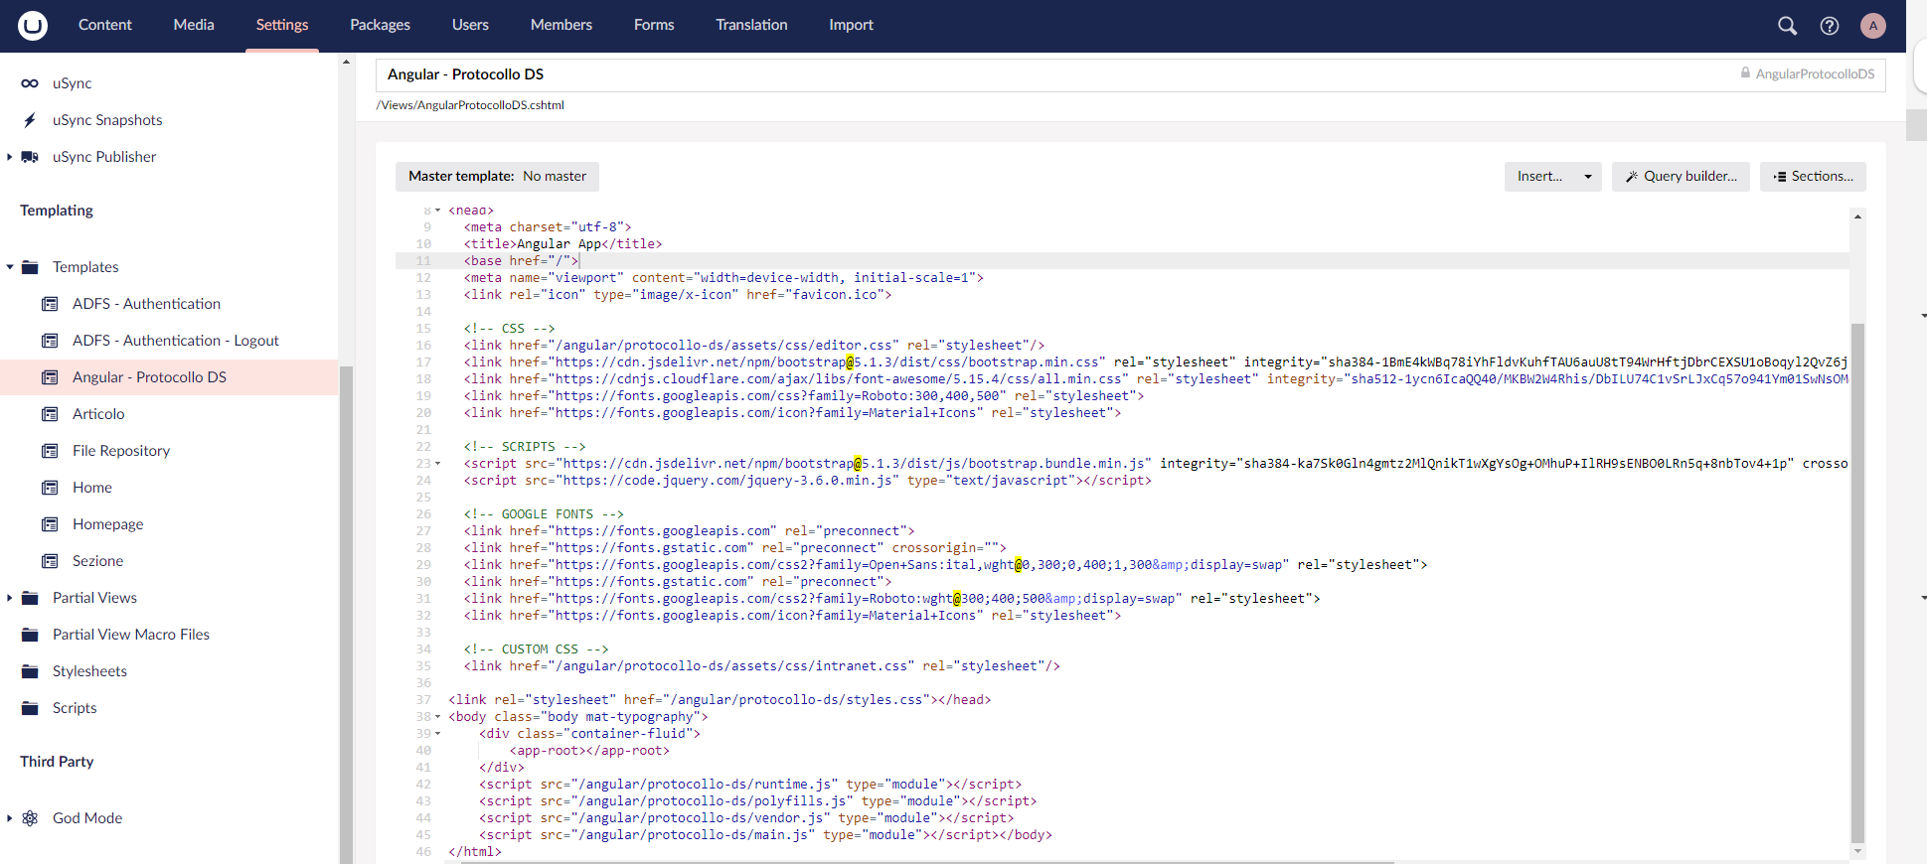Screen dimensions: 1927x864
Task: Click the Umbraco logo icon
Action: coord(33,25)
